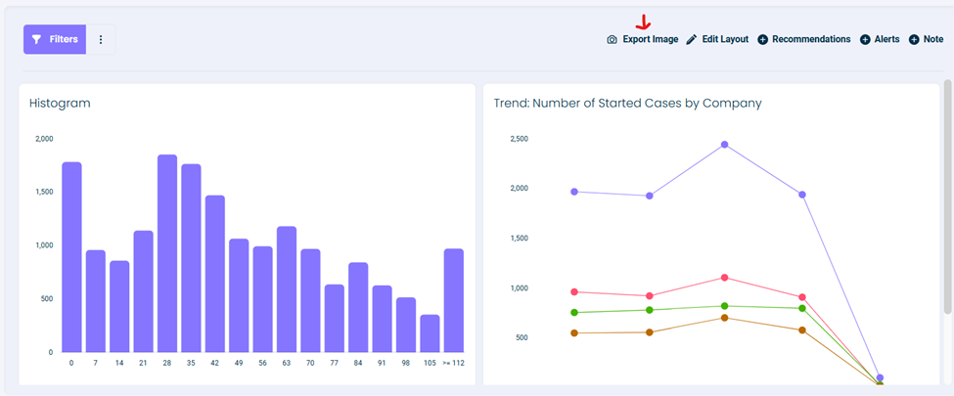
Task: Select the histogram bar labeled 0
Action: tap(71, 257)
